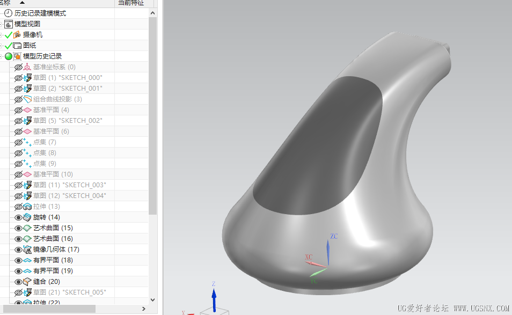The image size is (512, 315).
Task: Hide 艺术曲面 (15) using its eye icon
Action: [x=19, y=228]
